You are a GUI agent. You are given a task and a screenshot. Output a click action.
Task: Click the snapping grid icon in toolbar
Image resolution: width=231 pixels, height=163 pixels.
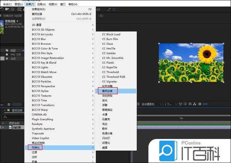(114, 10)
